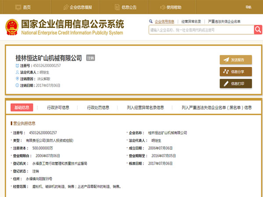Select the 基础信息 tab

click(x=22, y=108)
